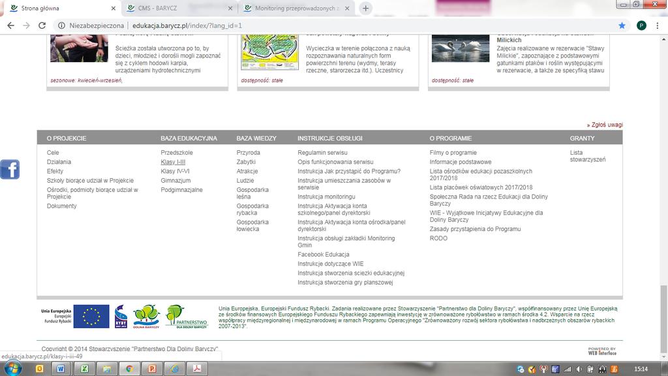
Task: Open Chrome from the taskbar
Action: [129, 369]
